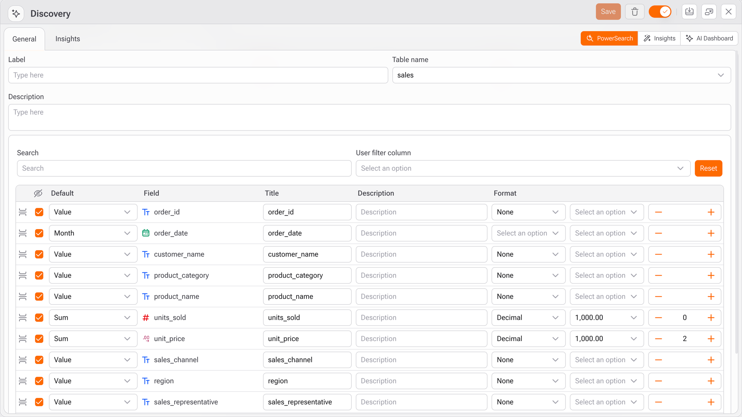The width and height of the screenshot is (742, 417).
Task: Click the hidden-eye column header icon
Action: (38, 193)
